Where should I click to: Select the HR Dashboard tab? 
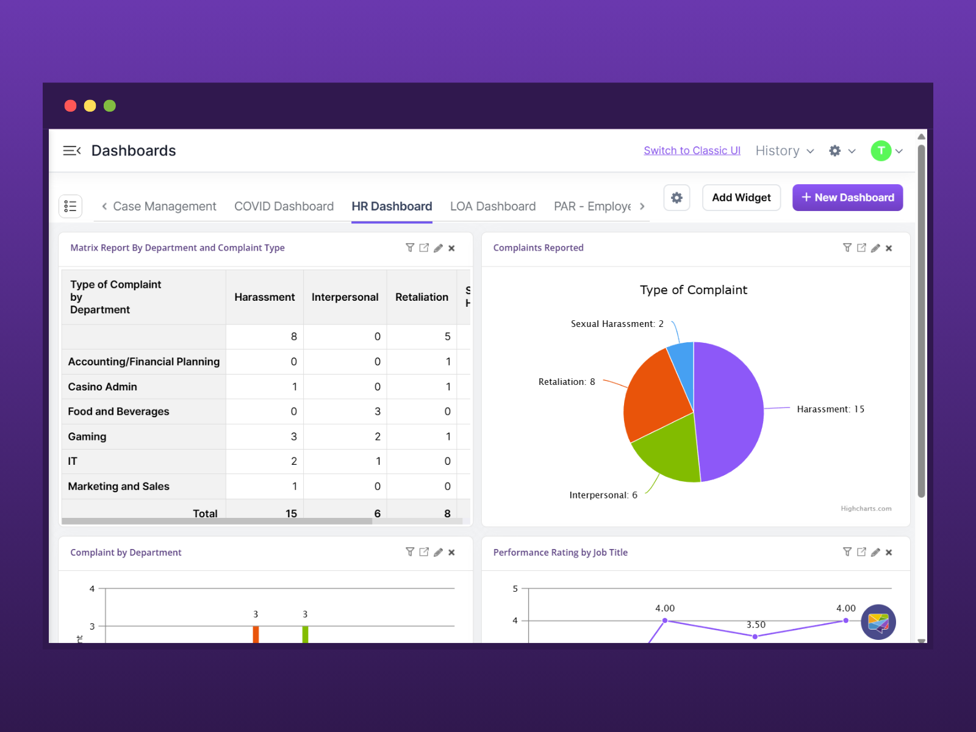pos(392,206)
